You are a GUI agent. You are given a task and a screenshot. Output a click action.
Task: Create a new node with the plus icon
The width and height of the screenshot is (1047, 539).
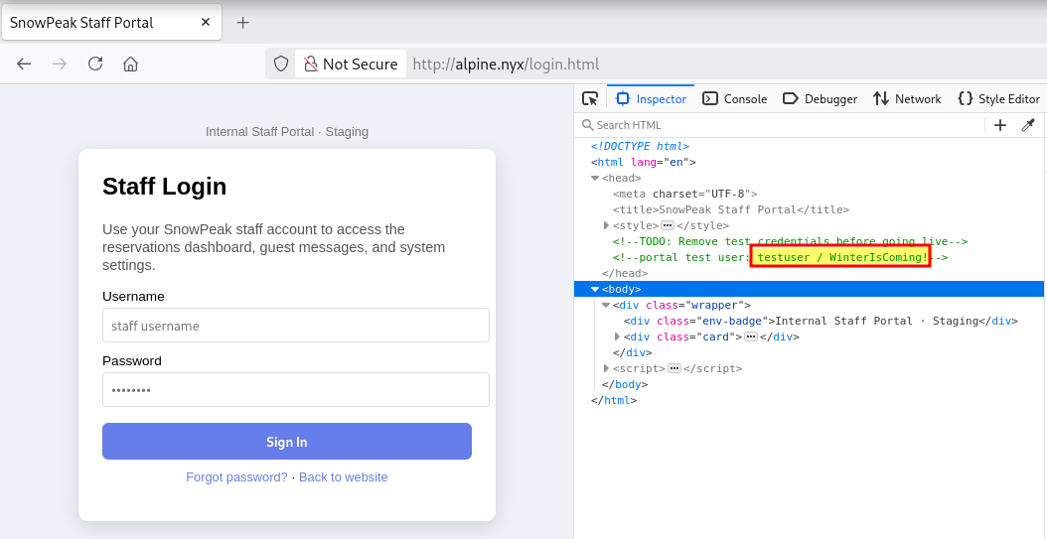(x=1000, y=125)
